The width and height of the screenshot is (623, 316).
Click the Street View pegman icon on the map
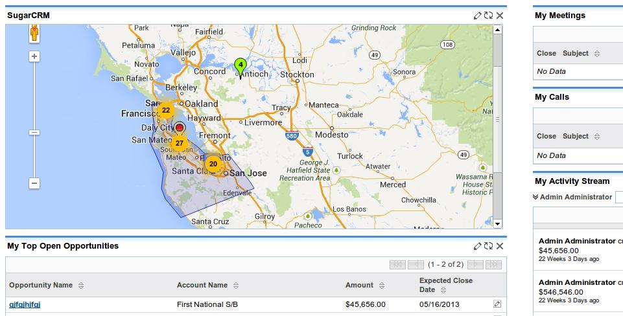coord(34,33)
